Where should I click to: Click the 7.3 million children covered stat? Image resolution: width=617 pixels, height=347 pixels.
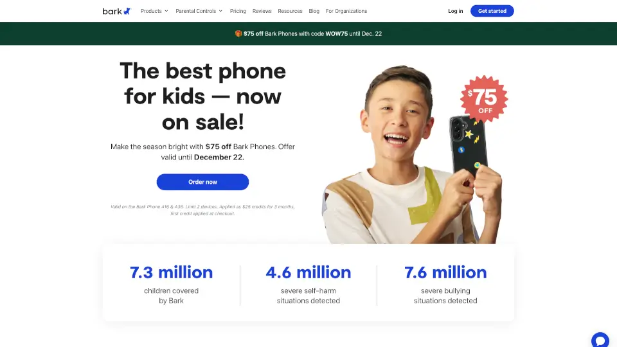pyautogui.click(x=171, y=284)
